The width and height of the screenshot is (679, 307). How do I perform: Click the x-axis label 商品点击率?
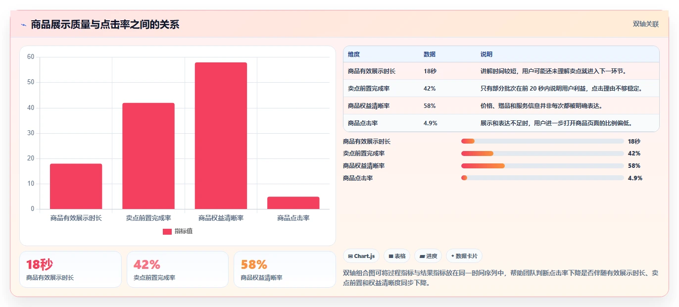tap(293, 218)
